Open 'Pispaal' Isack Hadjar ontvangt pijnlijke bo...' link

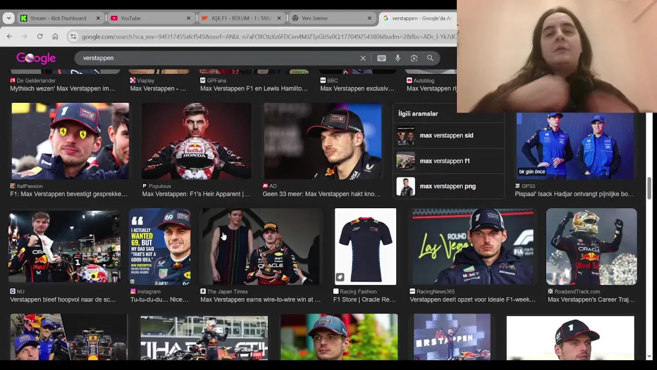(x=574, y=194)
